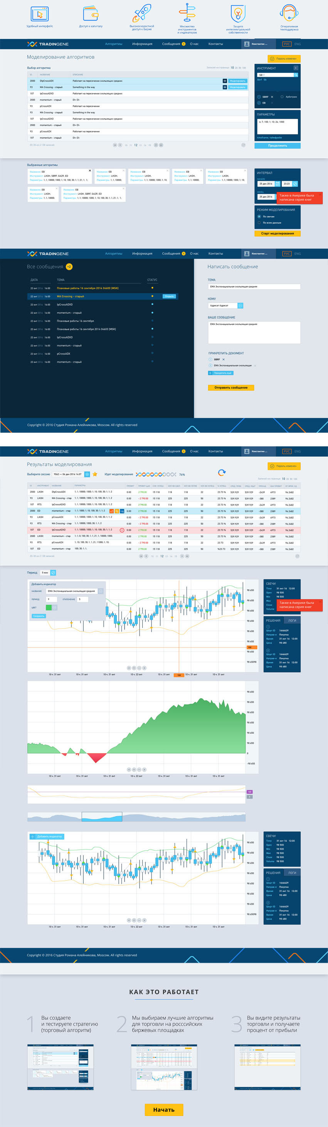Viewport: 328px width, 1127px height.
Task: Switch language to РУС on the modeling page
Action: coord(287,44)
